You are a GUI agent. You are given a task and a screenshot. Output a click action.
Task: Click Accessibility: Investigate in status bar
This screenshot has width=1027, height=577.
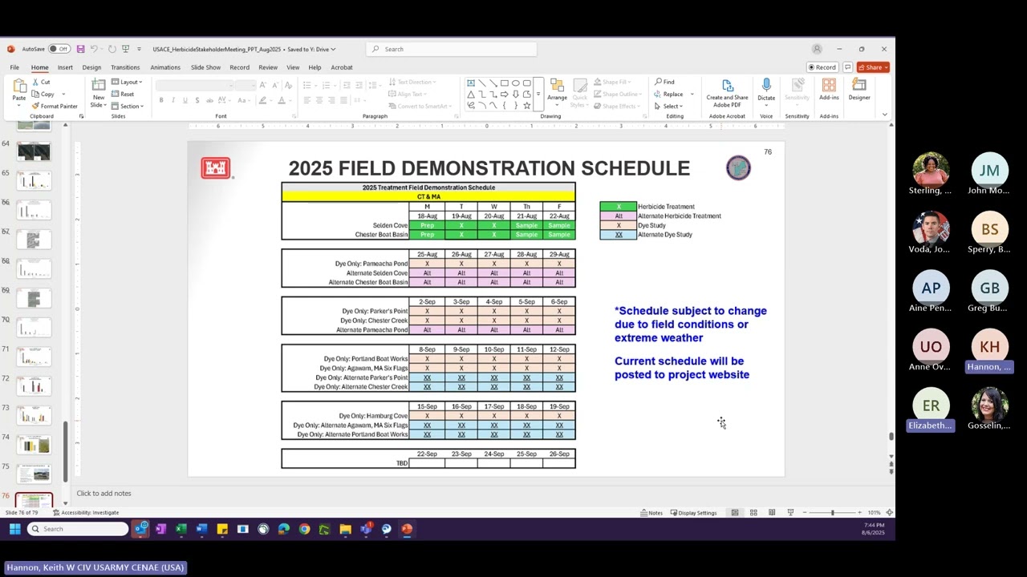click(86, 513)
